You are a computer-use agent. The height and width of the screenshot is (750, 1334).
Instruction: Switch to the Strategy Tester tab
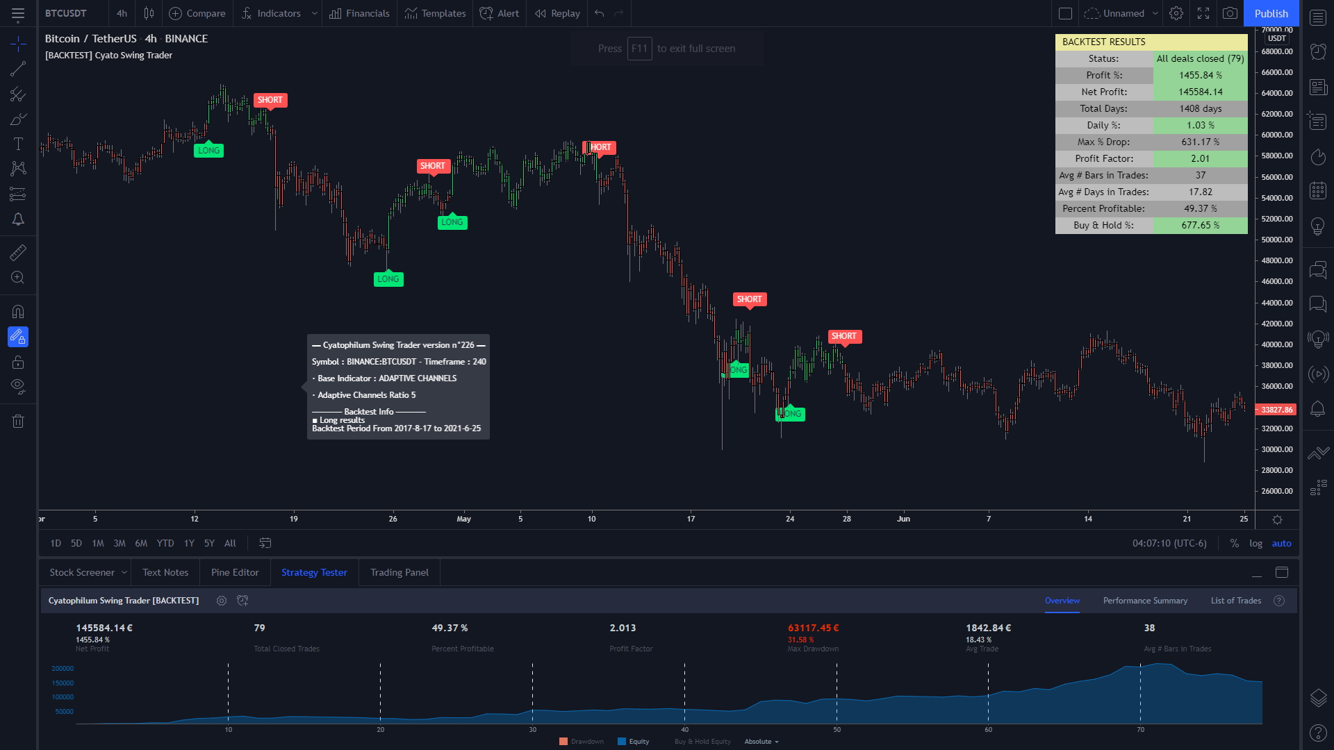314,572
